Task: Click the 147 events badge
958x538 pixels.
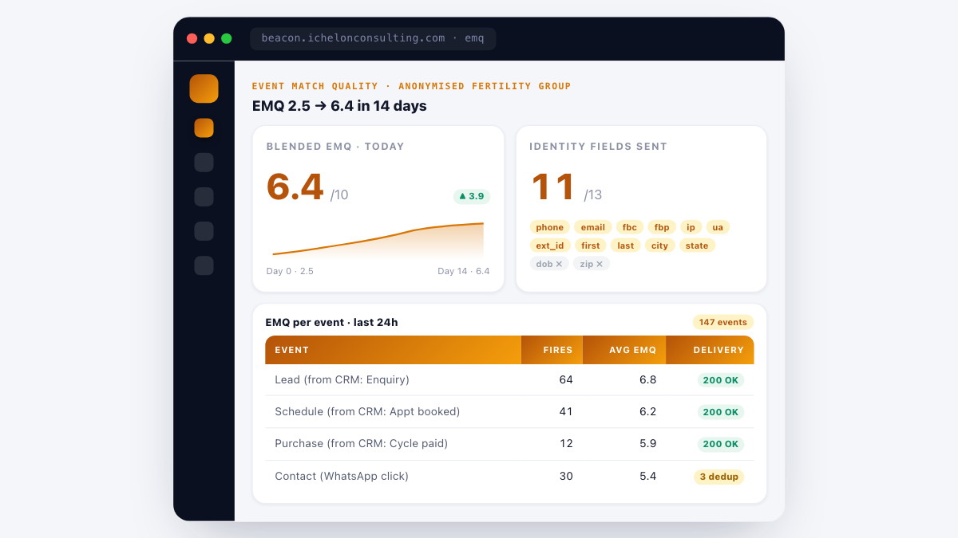Action: pos(723,322)
